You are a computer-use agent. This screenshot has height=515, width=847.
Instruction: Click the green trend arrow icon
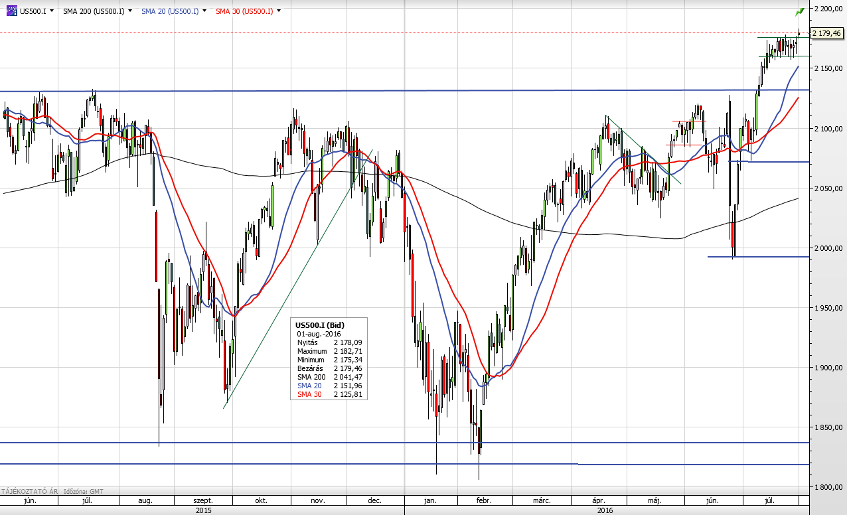[x=800, y=11]
